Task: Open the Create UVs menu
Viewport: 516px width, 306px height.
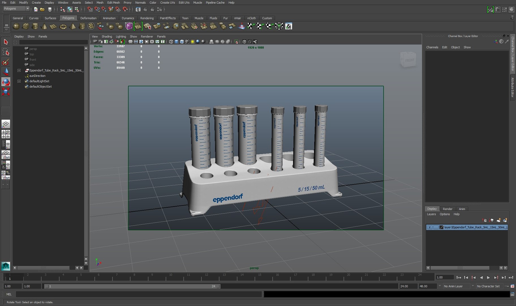Action: [167, 3]
